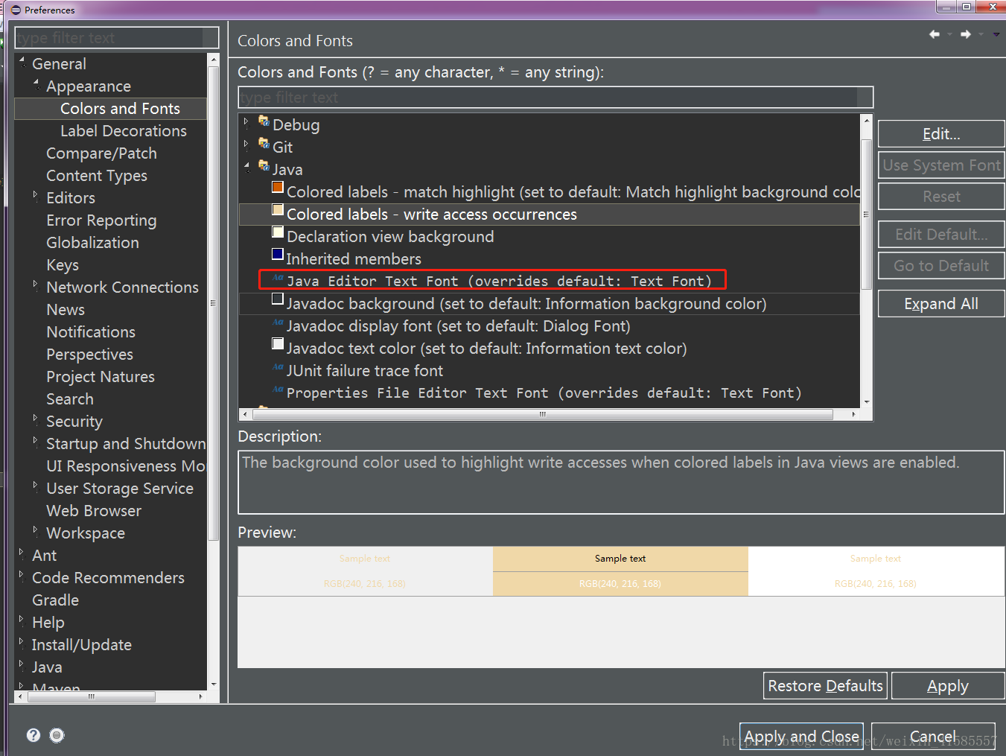The height and width of the screenshot is (756, 1006).
Task: Collapse the Java category in Colors and Fonts
Action: [x=247, y=167]
